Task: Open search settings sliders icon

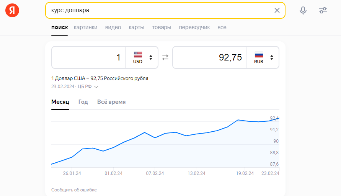Action: point(323,10)
